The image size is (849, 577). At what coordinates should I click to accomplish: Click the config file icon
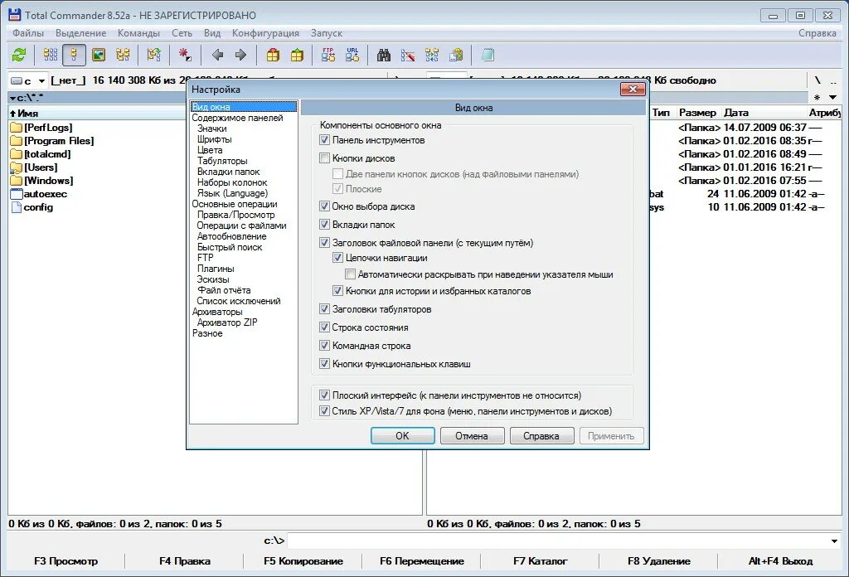tap(17, 207)
